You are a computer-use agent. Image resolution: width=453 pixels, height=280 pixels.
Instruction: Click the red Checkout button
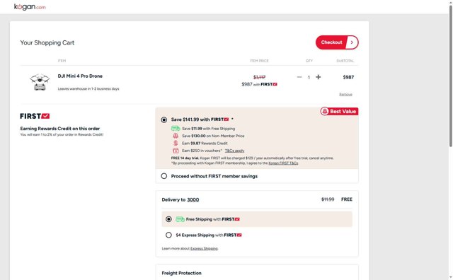[337, 42]
